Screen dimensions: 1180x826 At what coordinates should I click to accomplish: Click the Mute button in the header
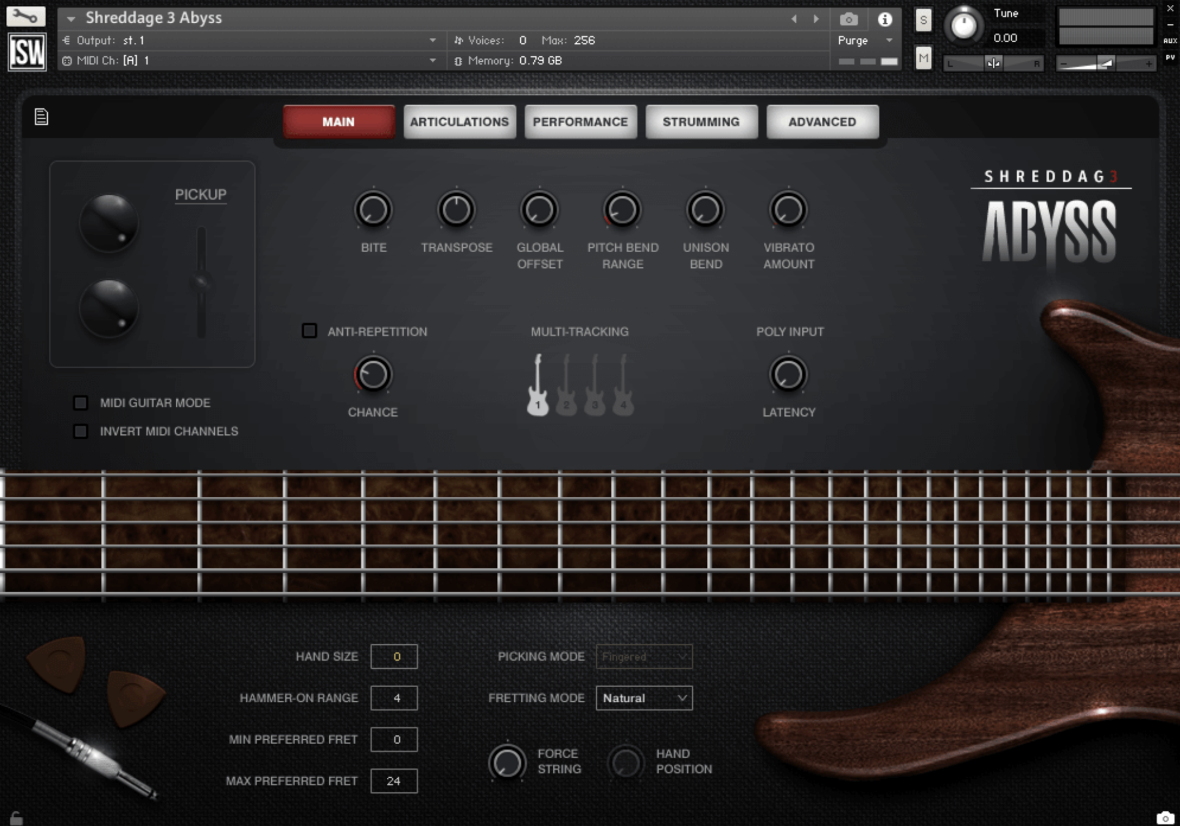tap(923, 59)
